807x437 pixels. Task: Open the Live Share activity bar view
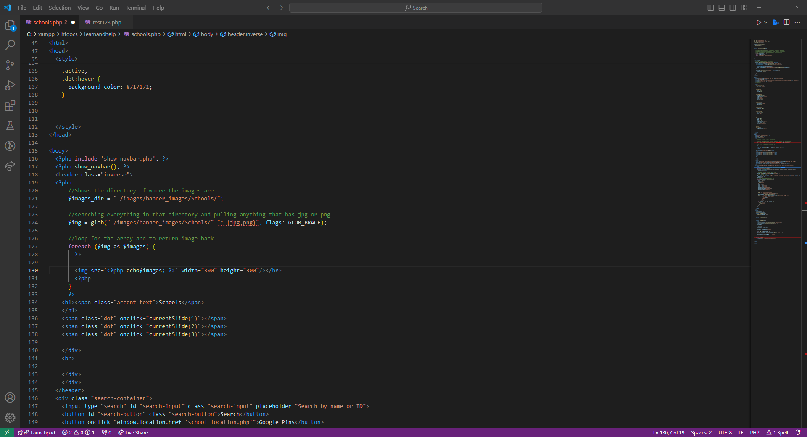pyautogui.click(x=10, y=166)
